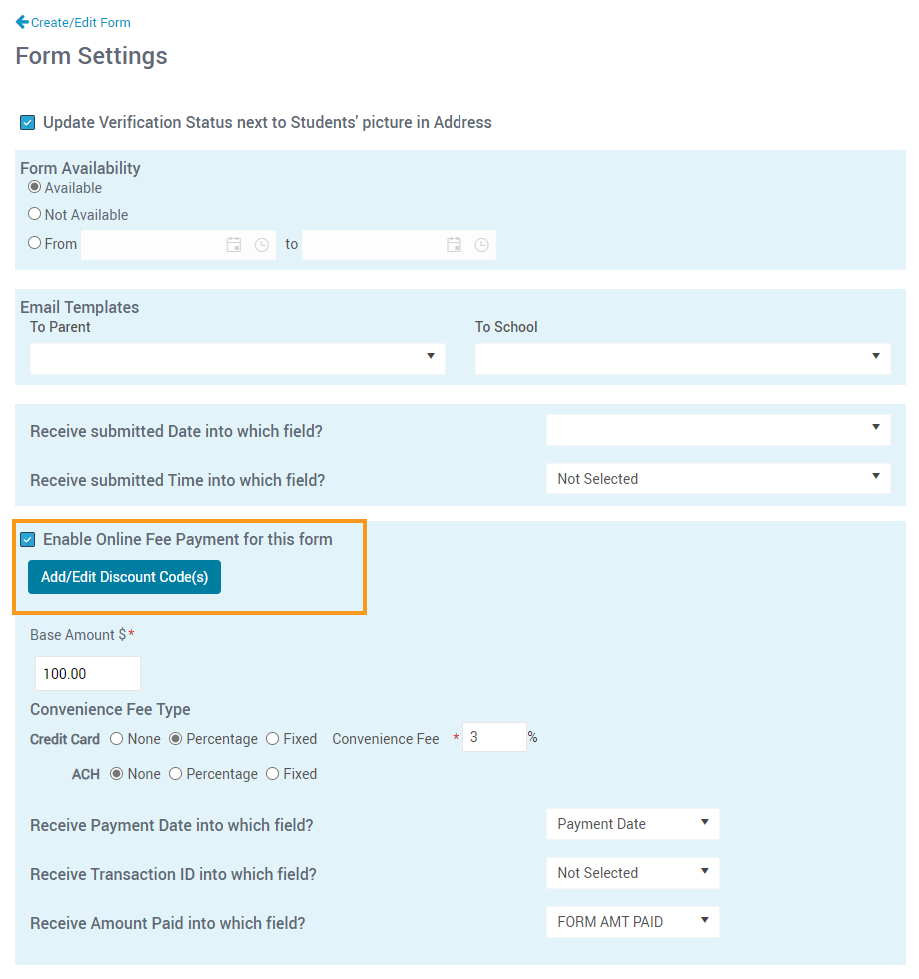Uncheck Enable Online Fee Payment checkbox
This screenshot has height=979, width=919.
point(28,540)
